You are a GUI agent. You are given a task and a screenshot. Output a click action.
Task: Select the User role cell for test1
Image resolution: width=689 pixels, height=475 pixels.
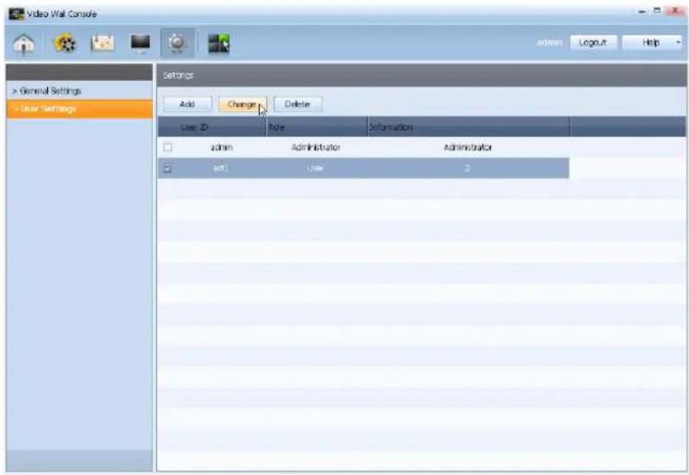(316, 168)
